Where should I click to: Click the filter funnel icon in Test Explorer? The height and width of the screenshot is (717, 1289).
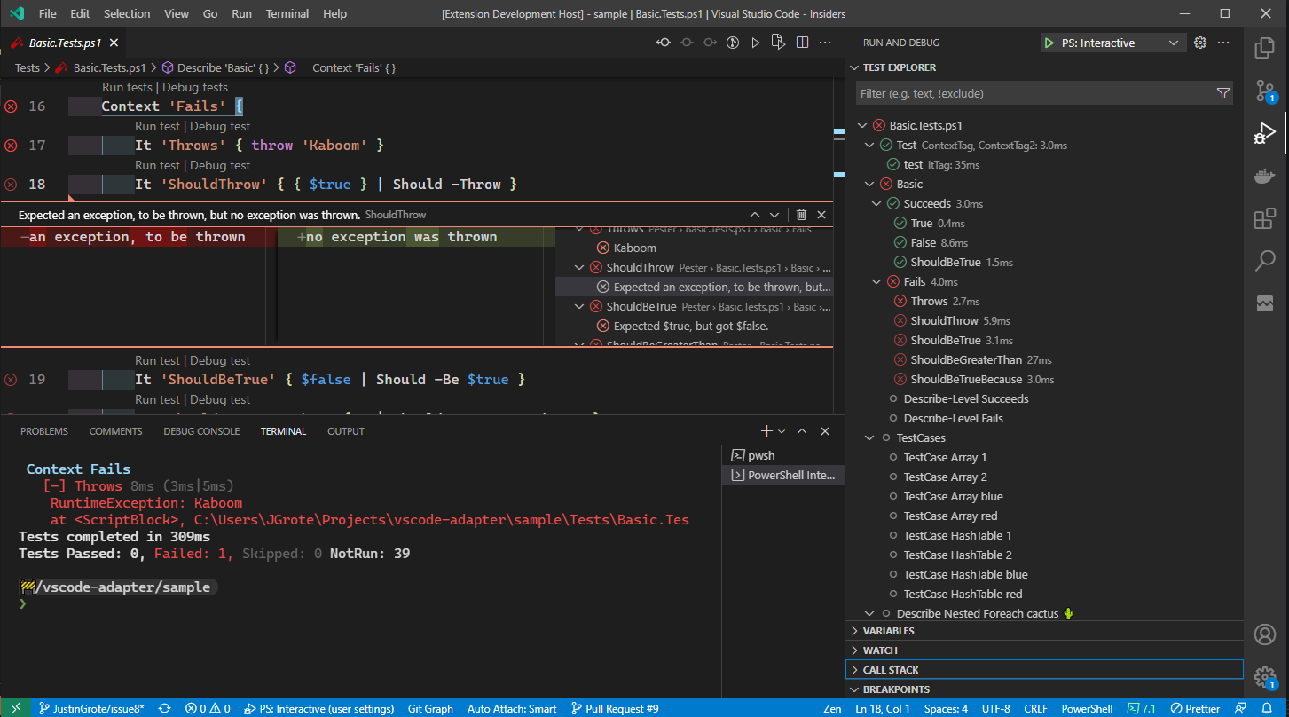click(1222, 93)
